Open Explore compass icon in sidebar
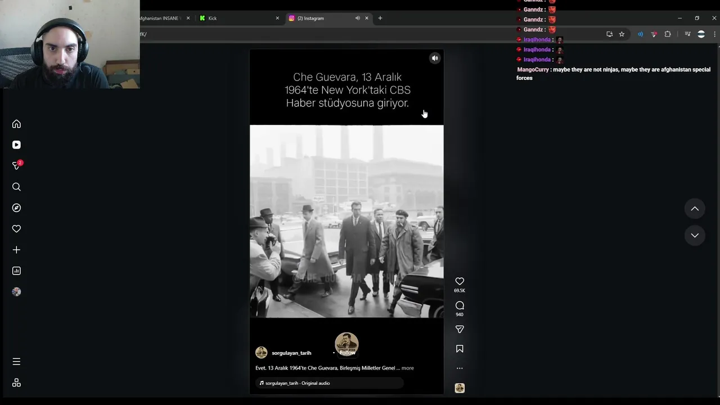 [16, 208]
